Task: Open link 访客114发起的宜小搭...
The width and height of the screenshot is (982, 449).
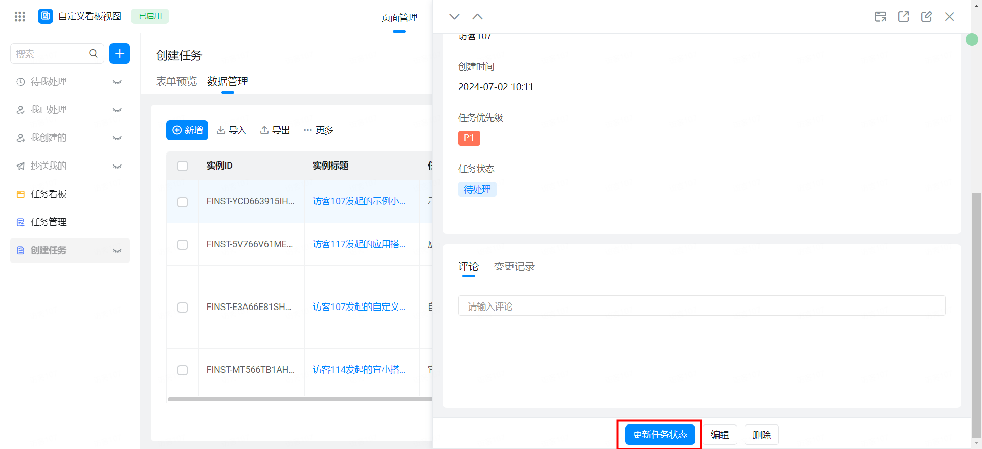Action: [359, 370]
